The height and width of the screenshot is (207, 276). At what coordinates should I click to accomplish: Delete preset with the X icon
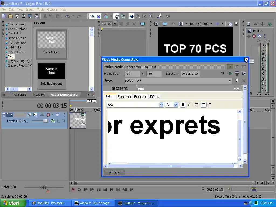point(244,81)
